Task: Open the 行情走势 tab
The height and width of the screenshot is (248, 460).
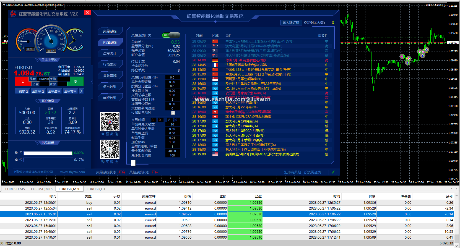Action: [110, 64]
